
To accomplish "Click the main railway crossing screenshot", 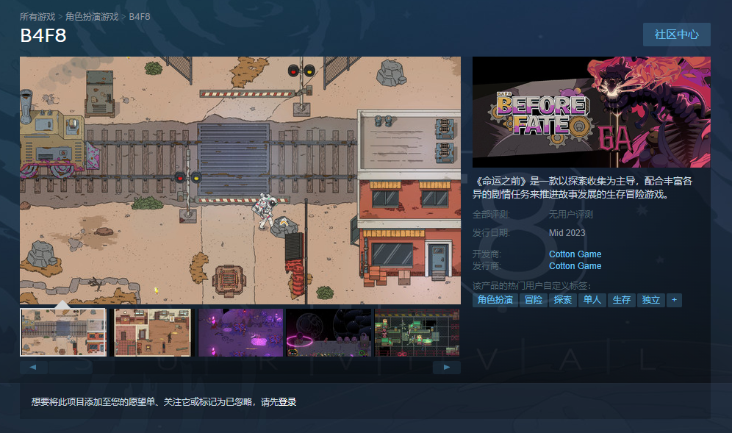I will coord(240,180).
